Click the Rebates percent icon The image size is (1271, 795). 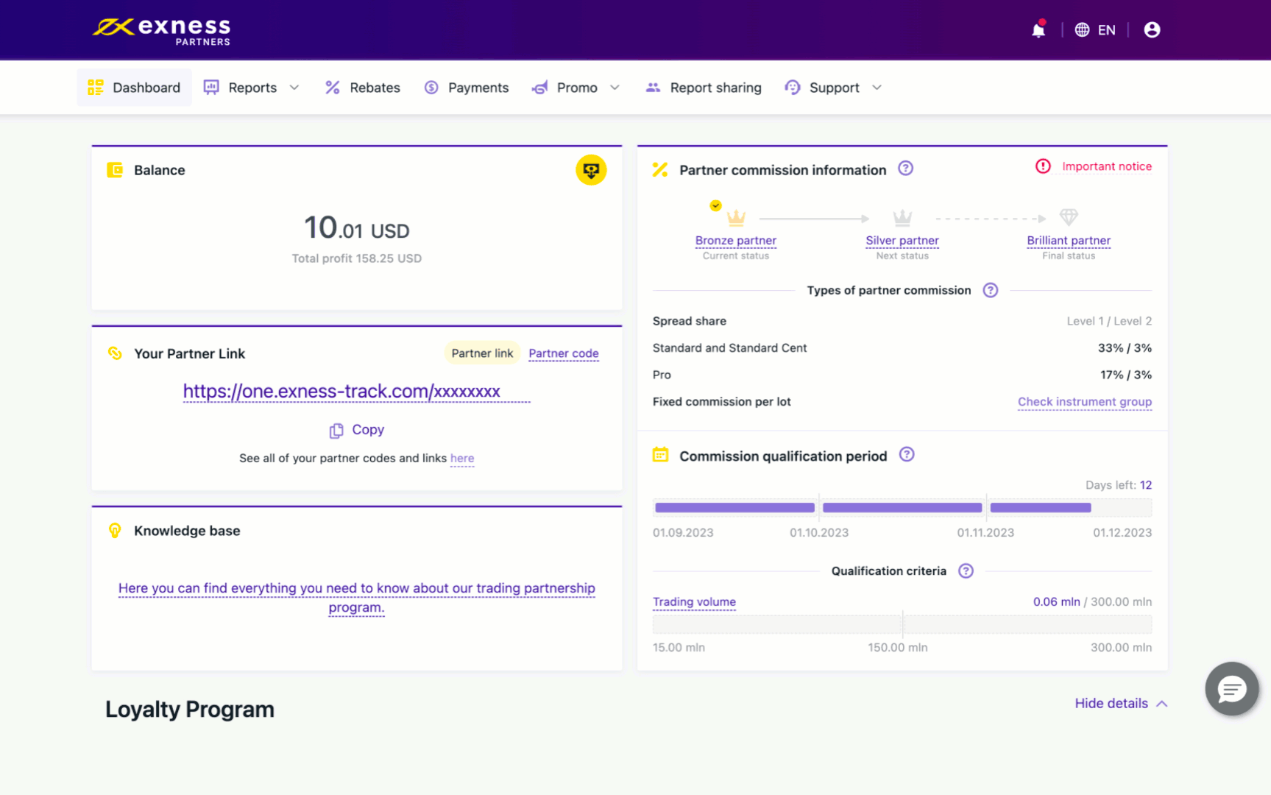click(x=333, y=88)
